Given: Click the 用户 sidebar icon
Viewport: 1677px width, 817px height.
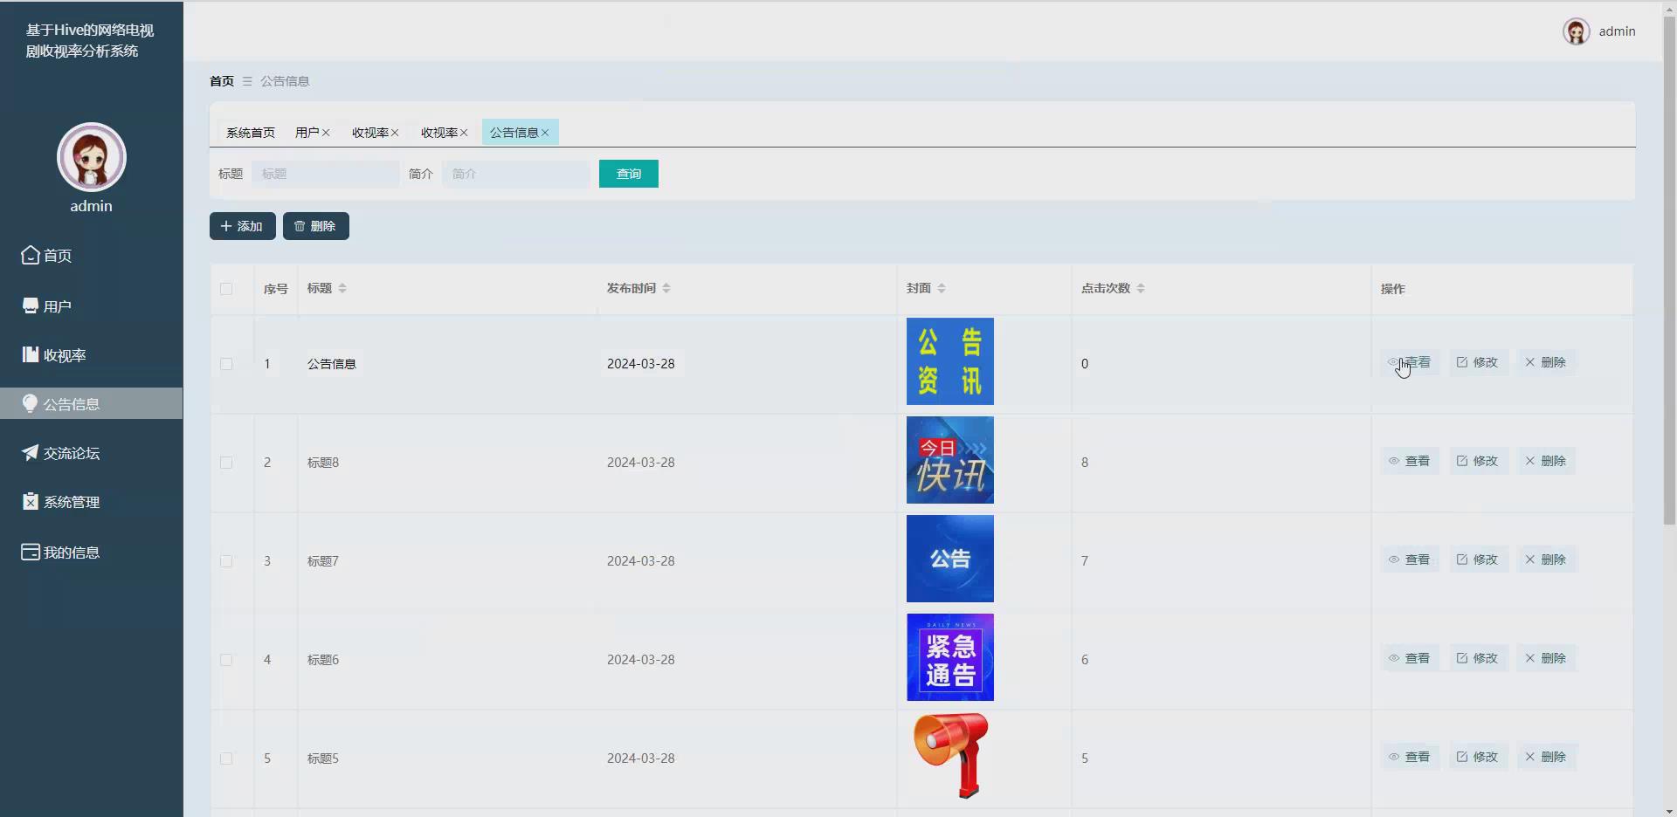Looking at the screenshot, I should 31,306.
